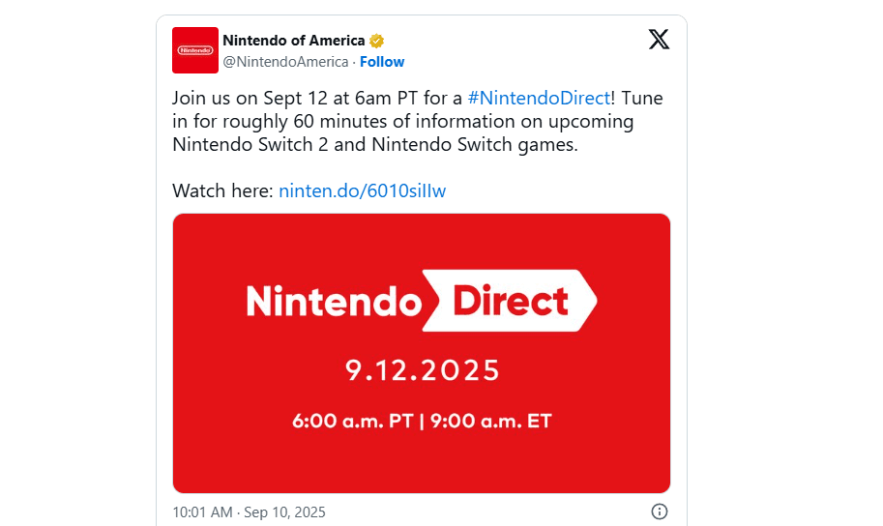Click the X logo icon
The width and height of the screenshot is (883, 526).
(659, 40)
